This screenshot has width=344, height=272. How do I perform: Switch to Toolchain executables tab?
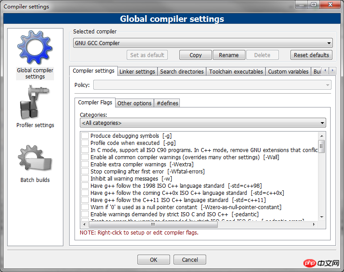tap(236, 72)
